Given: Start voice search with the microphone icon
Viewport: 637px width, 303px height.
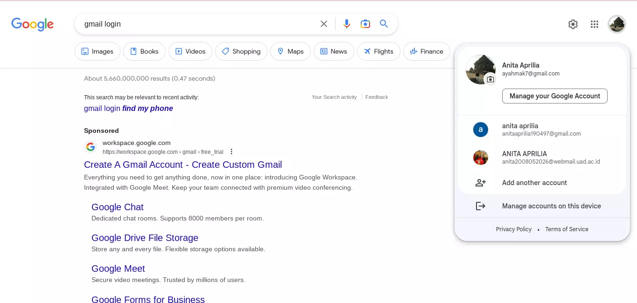Looking at the screenshot, I should click(x=346, y=24).
